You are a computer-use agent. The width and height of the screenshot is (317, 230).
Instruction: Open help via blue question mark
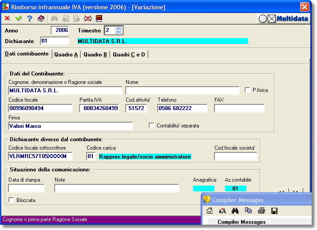[x=30, y=19]
